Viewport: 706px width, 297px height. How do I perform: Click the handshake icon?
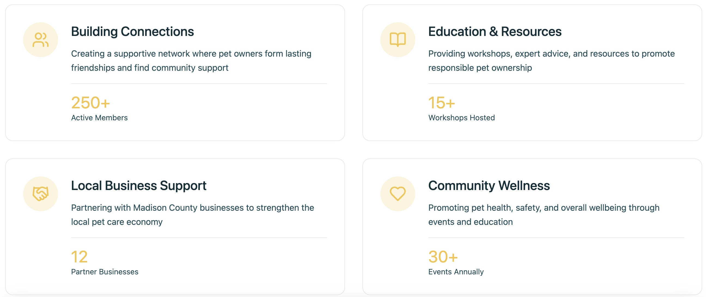pyautogui.click(x=41, y=194)
